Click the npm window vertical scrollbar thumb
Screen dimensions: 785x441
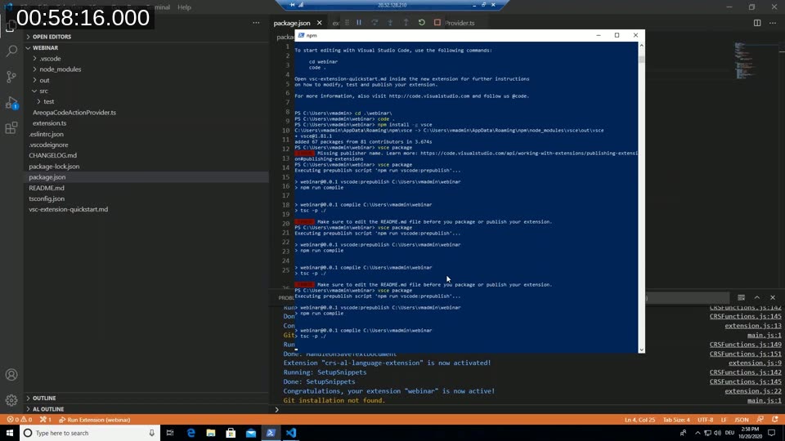pos(641,59)
